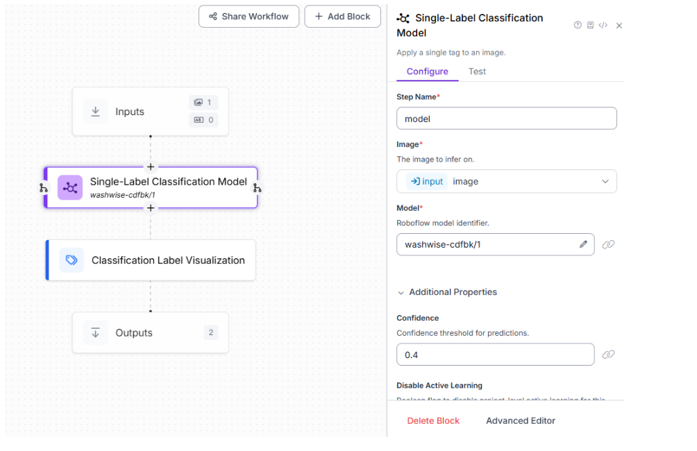The width and height of the screenshot is (697, 451).
Task: Collapse the Additional Properties section
Action: point(401,293)
